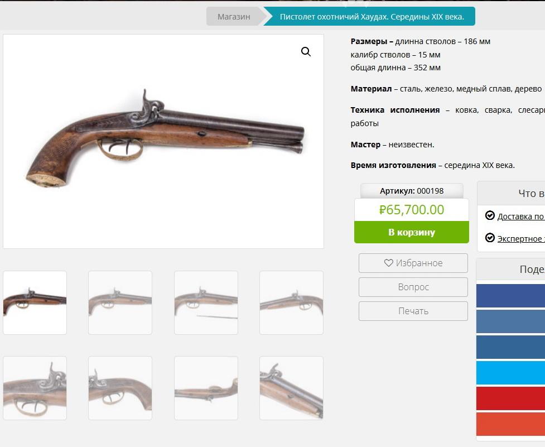
Task: Select first thumbnail of pistol side view
Action: (x=35, y=303)
